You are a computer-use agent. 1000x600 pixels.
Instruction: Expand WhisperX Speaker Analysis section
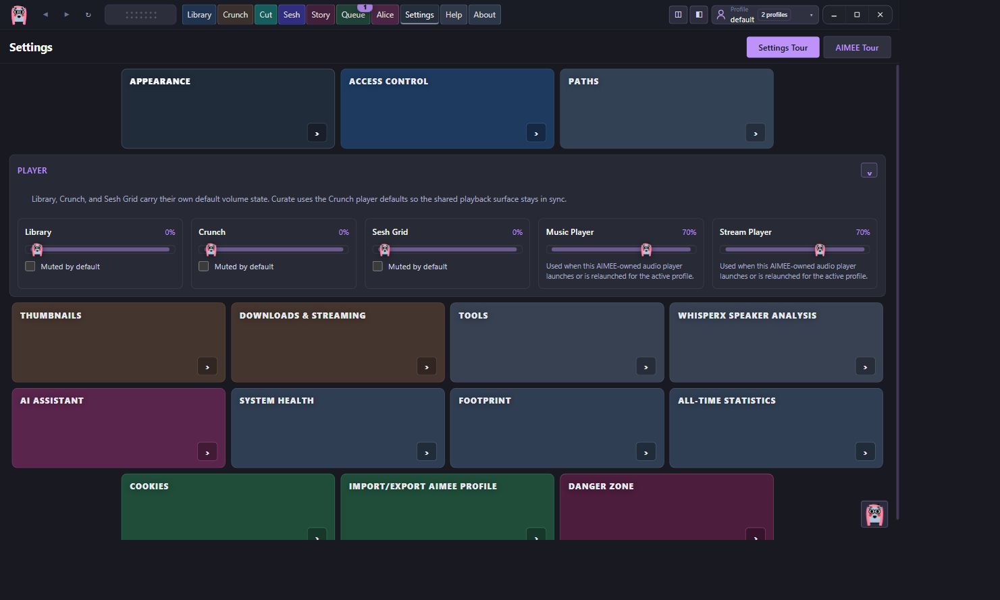coord(866,366)
